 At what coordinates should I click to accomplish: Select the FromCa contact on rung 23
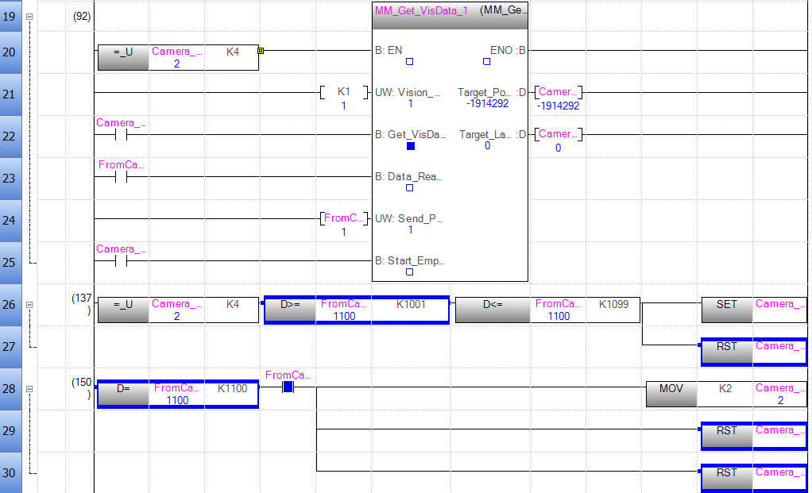pyautogui.click(x=119, y=179)
